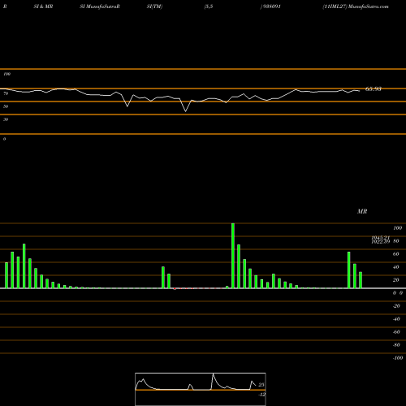The width and height of the screenshot is (406, 406).
Task: Click the 'SI MunafaSutraR' header text
Action: click(x=100, y=6)
